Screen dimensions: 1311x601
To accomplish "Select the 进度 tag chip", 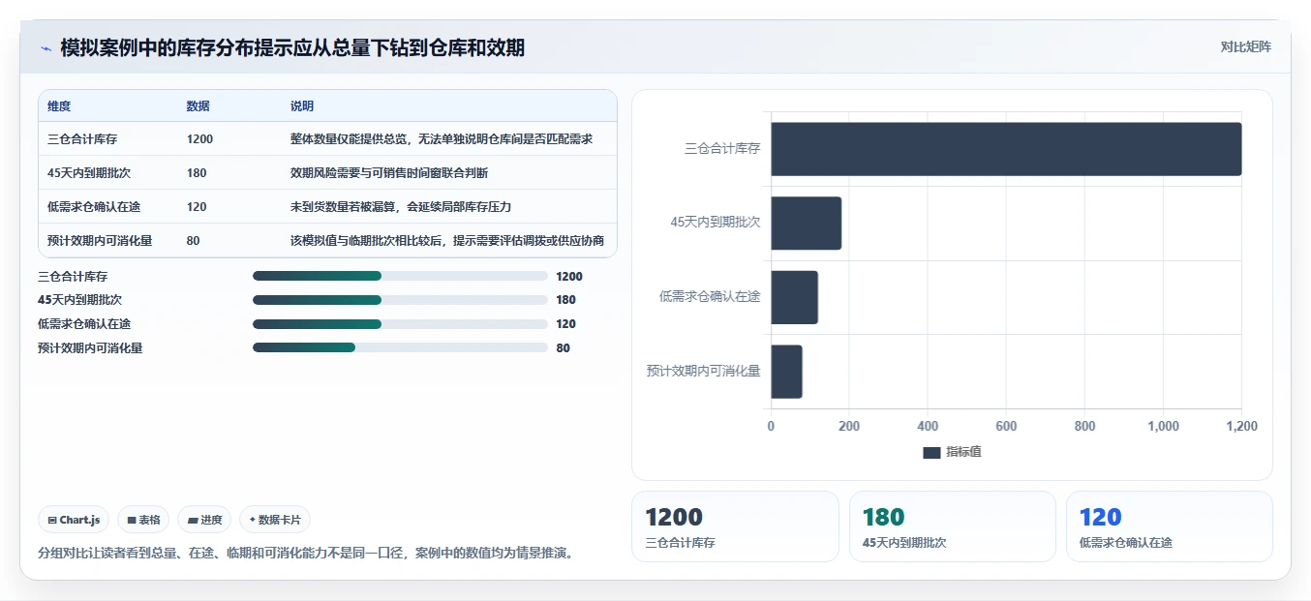I will pos(204,520).
